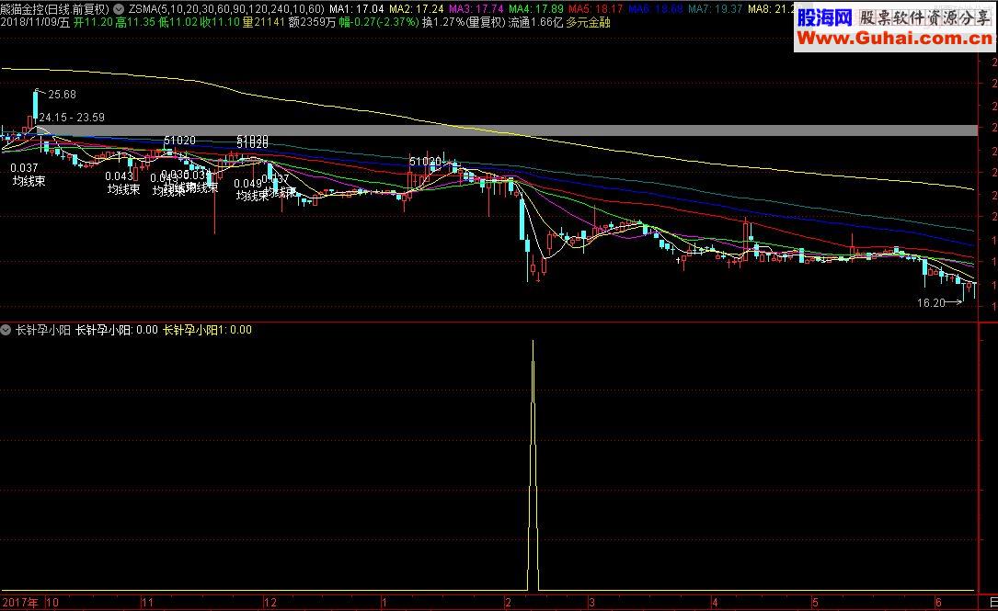Click the 长针孕小阳 indicator name

click(42, 329)
